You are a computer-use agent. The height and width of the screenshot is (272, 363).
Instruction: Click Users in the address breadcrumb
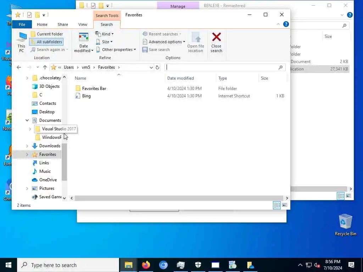69,67
